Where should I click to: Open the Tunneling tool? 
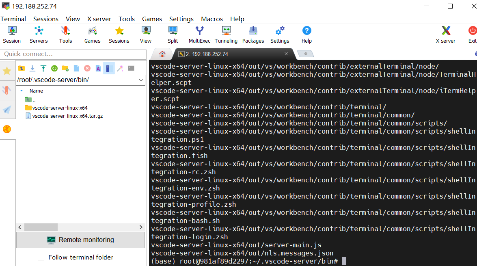(226, 35)
